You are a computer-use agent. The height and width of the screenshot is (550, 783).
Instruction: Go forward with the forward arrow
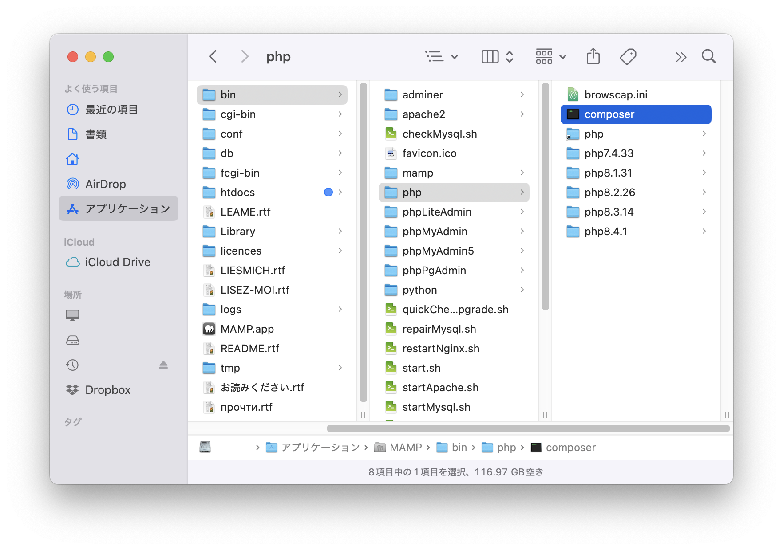click(x=245, y=56)
